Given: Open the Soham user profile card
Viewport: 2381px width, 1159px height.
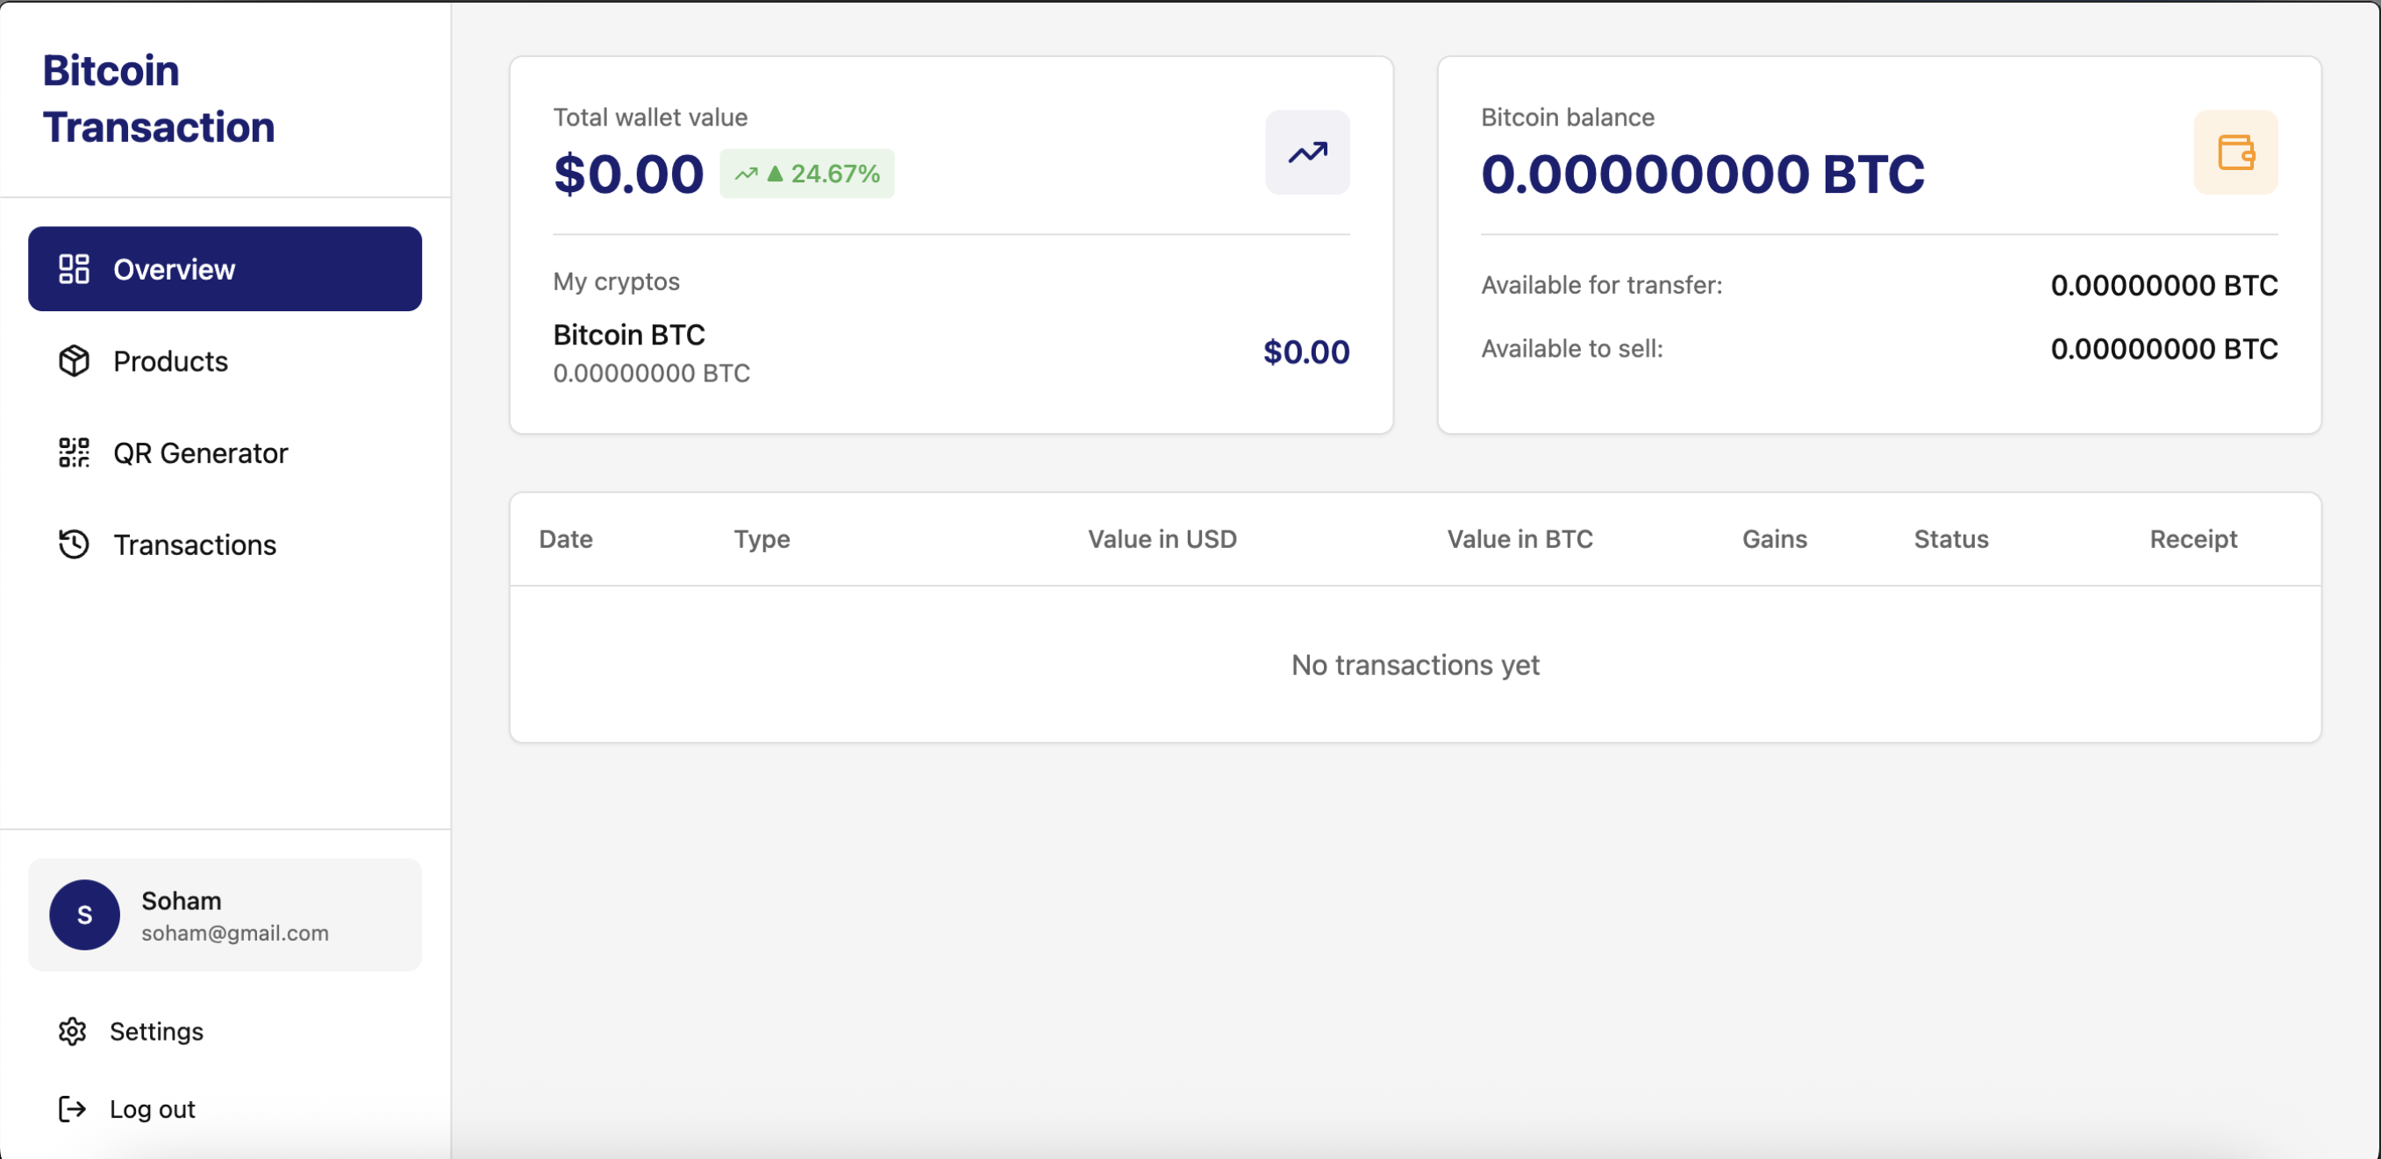Looking at the screenshot, I should click(x=225, y=914).
